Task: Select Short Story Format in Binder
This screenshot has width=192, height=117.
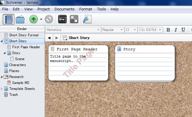Action: click(x=24, y=35)
